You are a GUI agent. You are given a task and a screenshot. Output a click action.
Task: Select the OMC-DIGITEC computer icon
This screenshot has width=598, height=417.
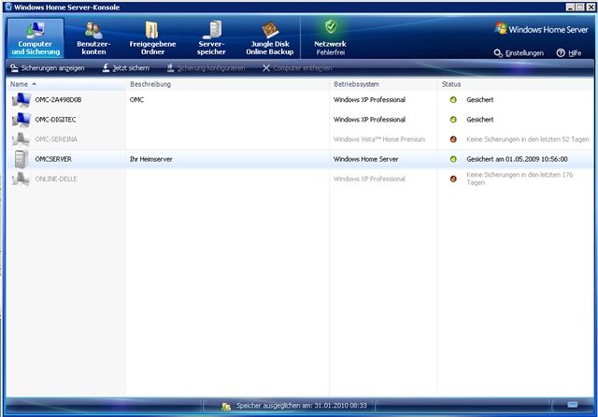[21, 120]
